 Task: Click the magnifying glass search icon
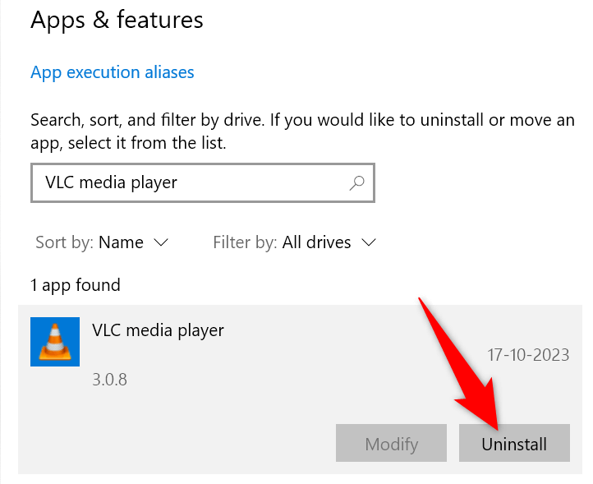[x=357, y=182]
